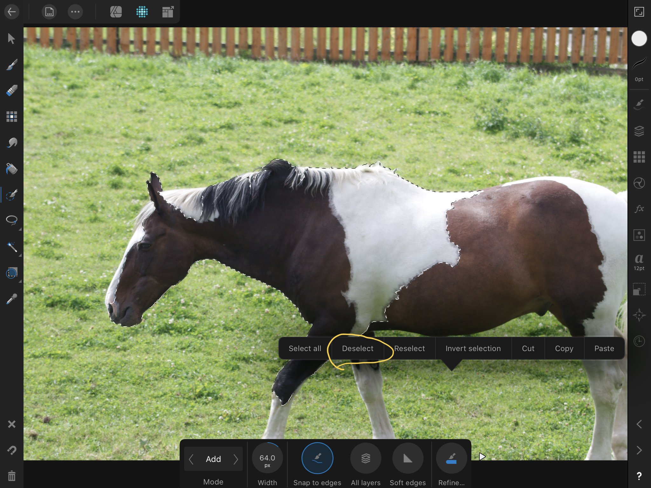Enable the All layers option
The width and height of the screenshot is (651, 488).
[x=365, y=458]
